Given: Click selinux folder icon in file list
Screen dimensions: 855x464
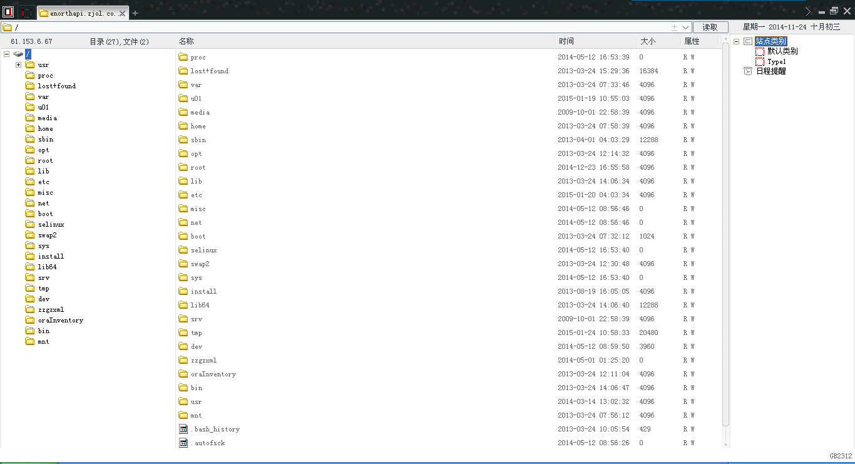Looking at the screenshot, I should (x=183, y=250).
